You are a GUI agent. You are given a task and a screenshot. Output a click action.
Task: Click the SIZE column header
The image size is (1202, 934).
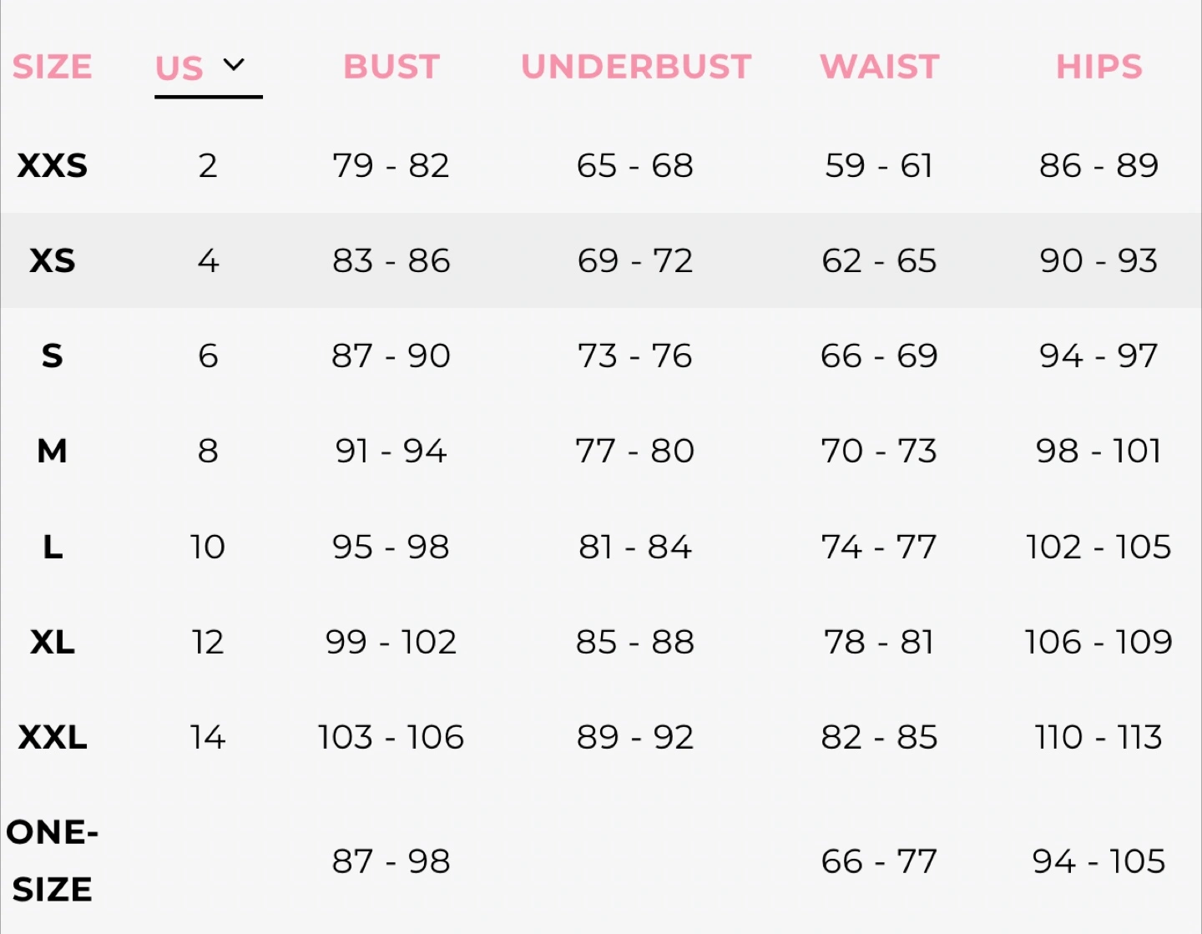point(52,68)
